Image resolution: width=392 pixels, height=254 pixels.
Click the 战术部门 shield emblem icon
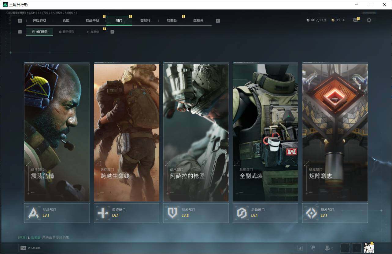[172, 213]
